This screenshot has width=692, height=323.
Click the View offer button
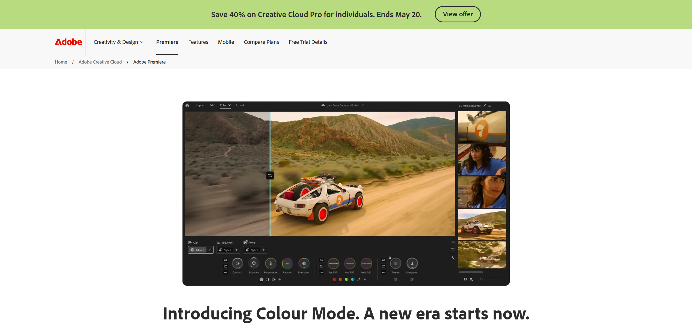[x=458, y=14]
